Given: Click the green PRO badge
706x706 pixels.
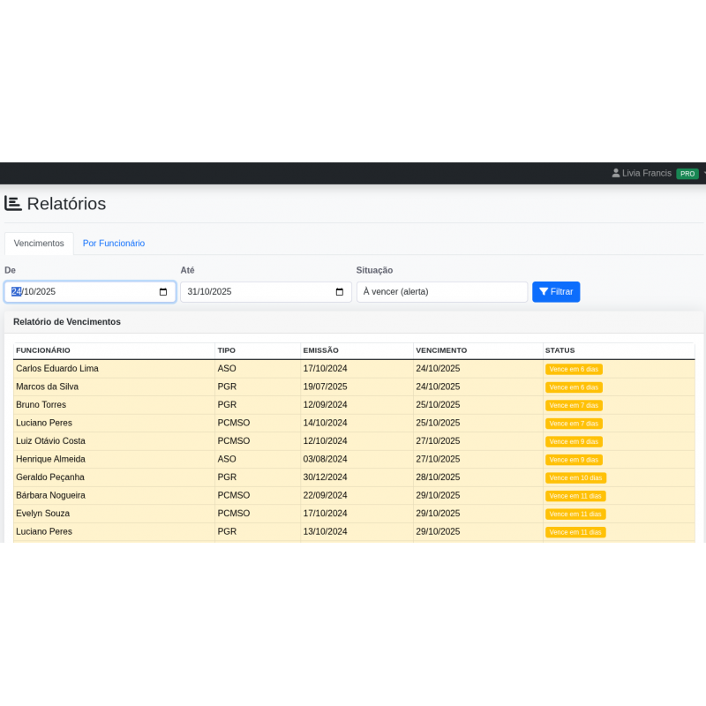Looking at the screenshot, I should click(x=687, y=174).
